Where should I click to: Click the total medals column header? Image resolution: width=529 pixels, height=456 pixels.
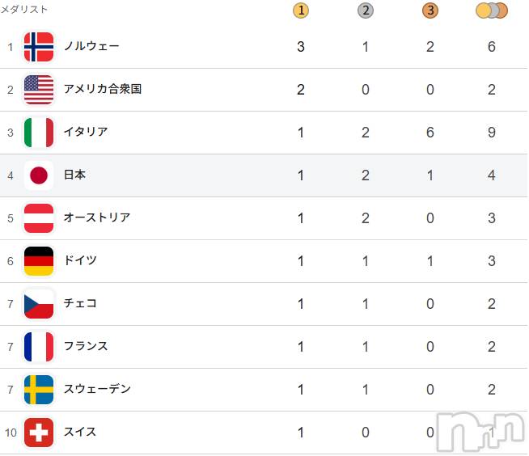(x=492, y=11)
